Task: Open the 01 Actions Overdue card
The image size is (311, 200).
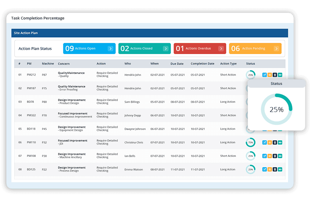Action: pos(200,48)
